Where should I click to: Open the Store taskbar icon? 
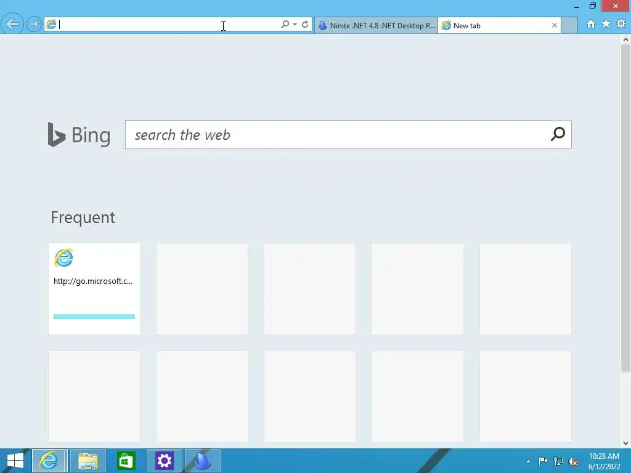click(126, 461)
